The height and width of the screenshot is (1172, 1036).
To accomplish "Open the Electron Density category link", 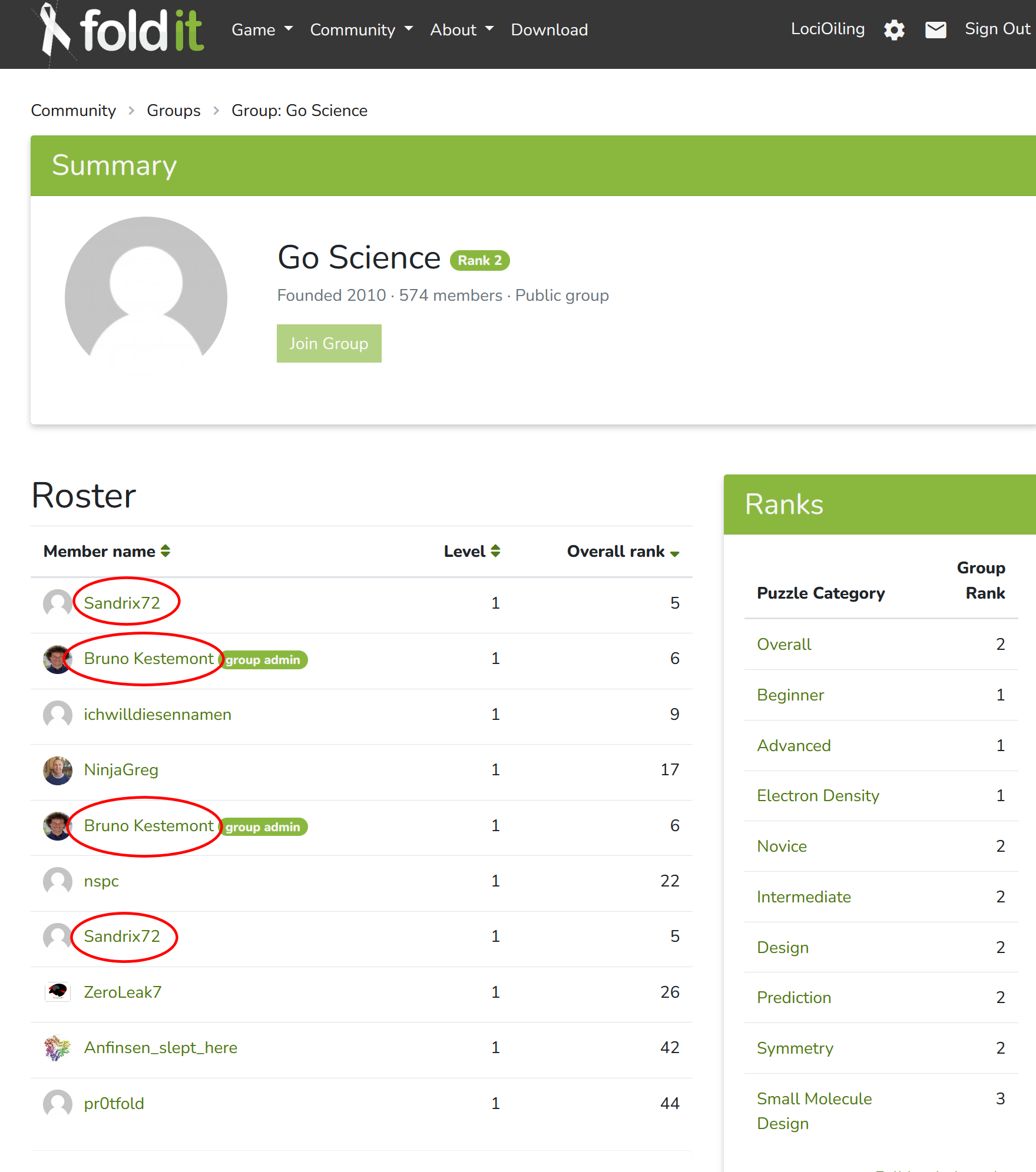I will [x=817, y=796].
